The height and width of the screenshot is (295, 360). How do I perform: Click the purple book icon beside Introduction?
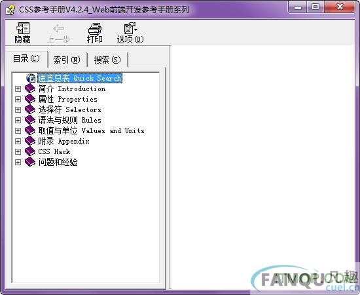point(30,88)
